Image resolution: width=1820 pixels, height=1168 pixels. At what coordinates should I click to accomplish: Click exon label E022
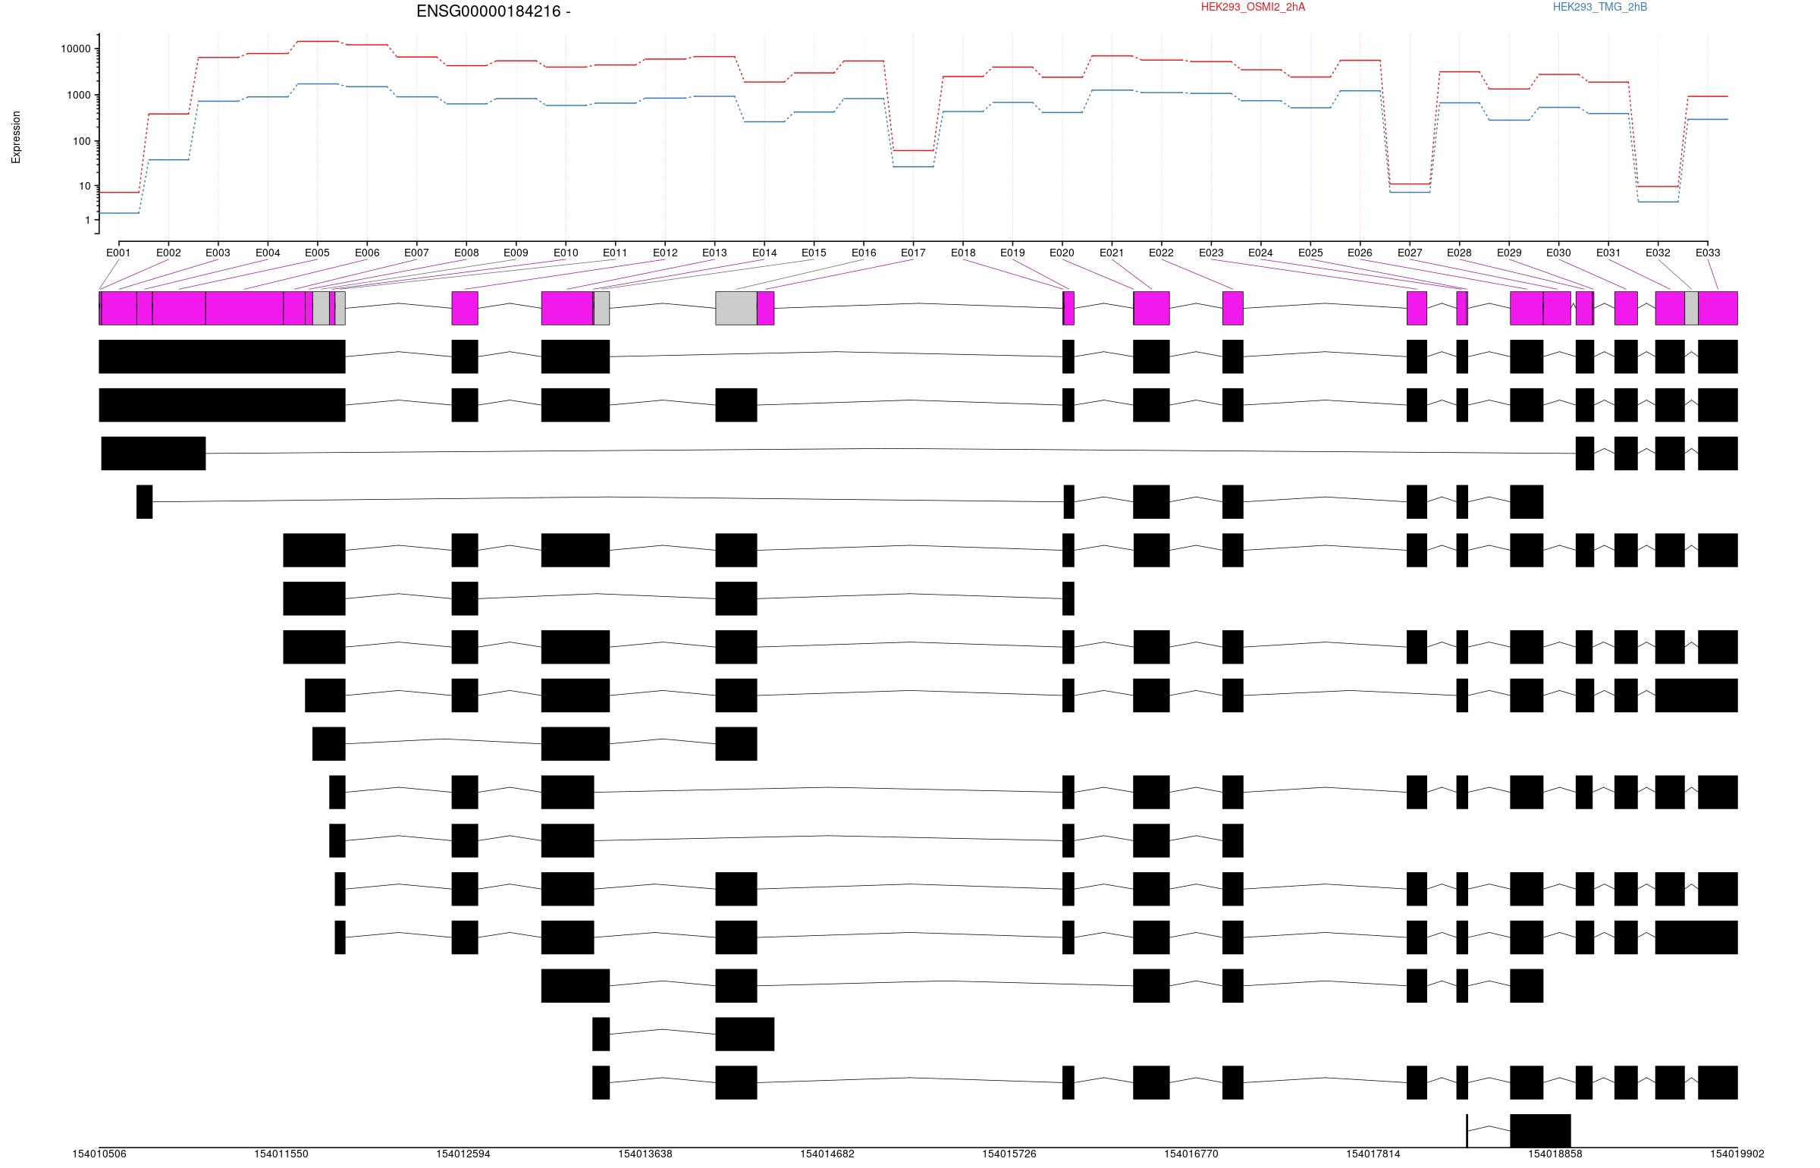[1161, 253]
